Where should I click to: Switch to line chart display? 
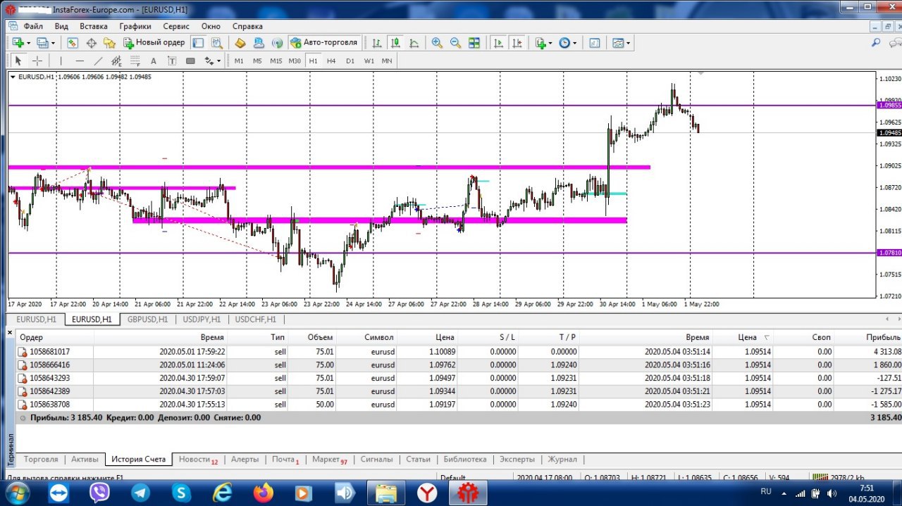tap(414, 42)
